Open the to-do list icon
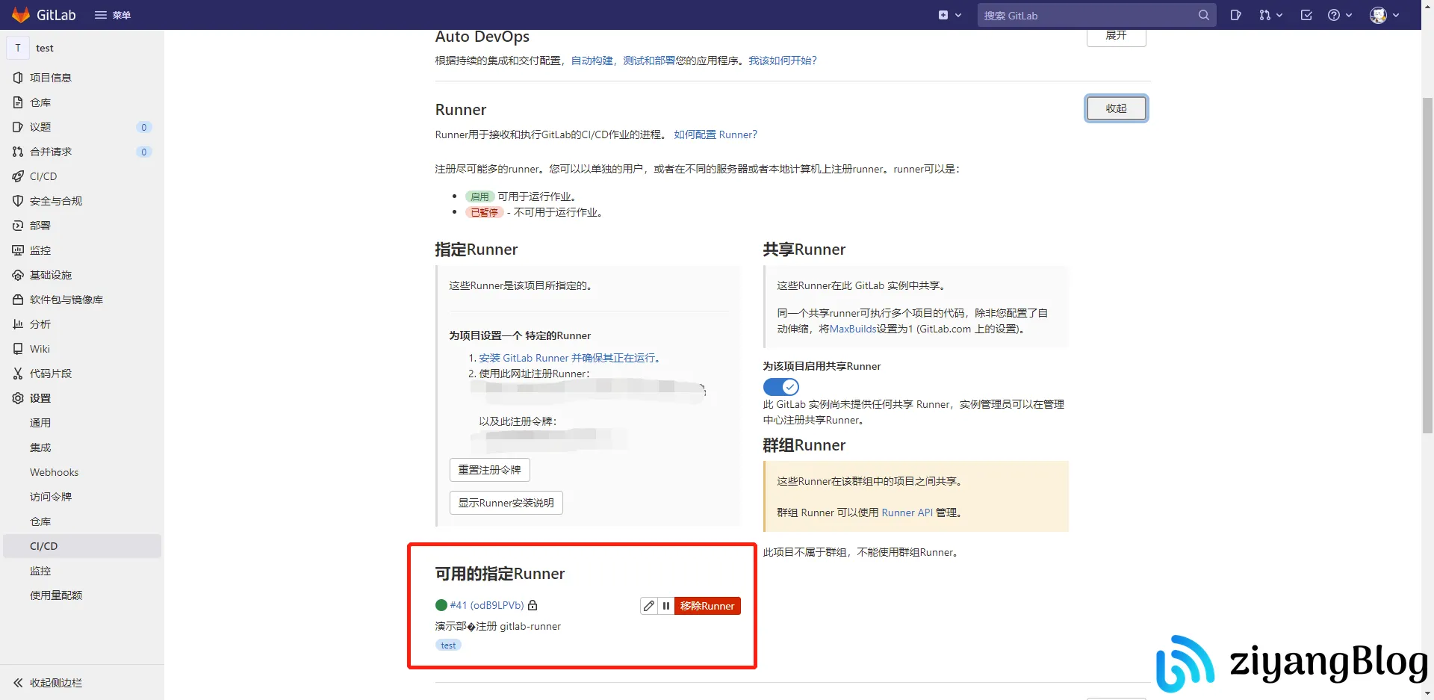 tap(1306, 15)
